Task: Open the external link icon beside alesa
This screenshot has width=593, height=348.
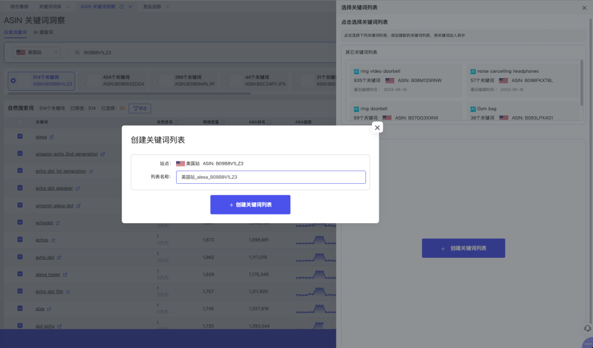Action: (x=52, y=137)
